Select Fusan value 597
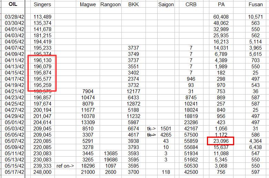The height and width of the screenshot is (178, 269). pos(256,172)
